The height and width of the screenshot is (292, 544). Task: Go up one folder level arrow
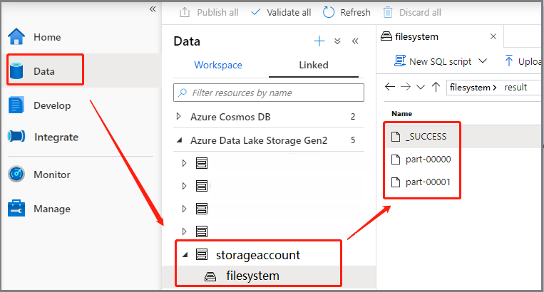[436, 87]
